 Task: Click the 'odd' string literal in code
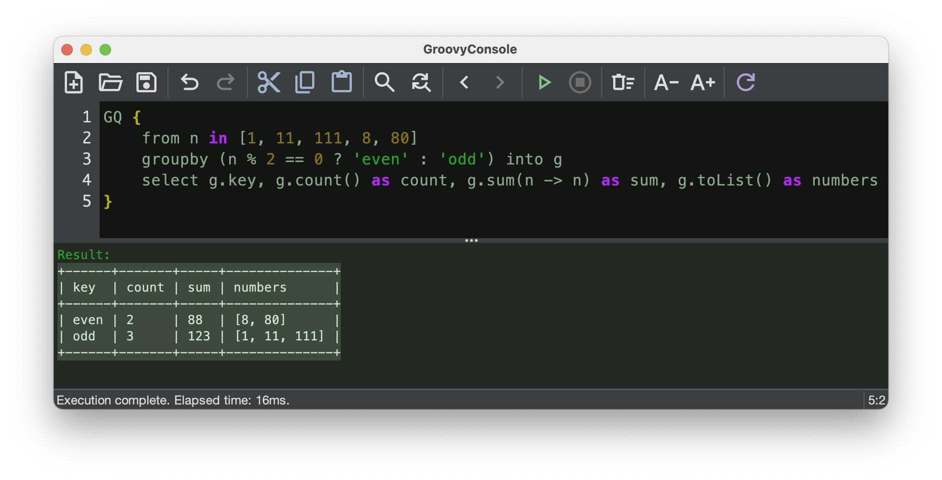click(x=462, y=159)
